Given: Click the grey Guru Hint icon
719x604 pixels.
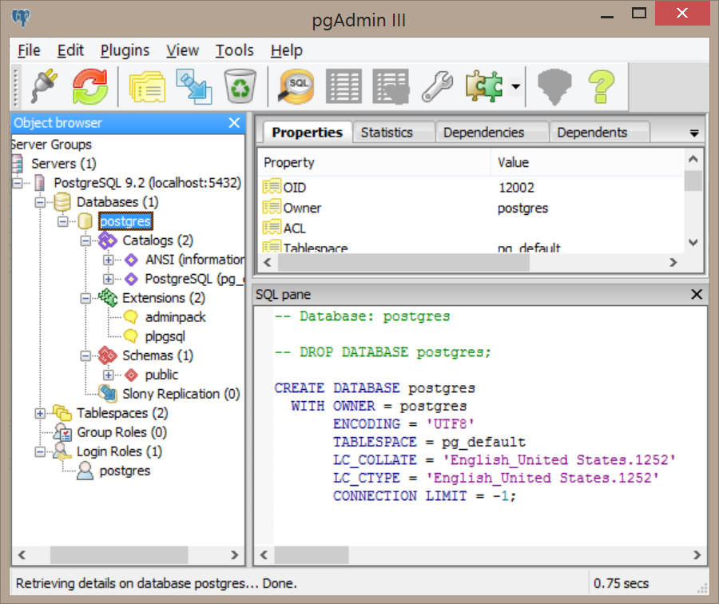Looking at the screenshot, I should pos(555,86).
